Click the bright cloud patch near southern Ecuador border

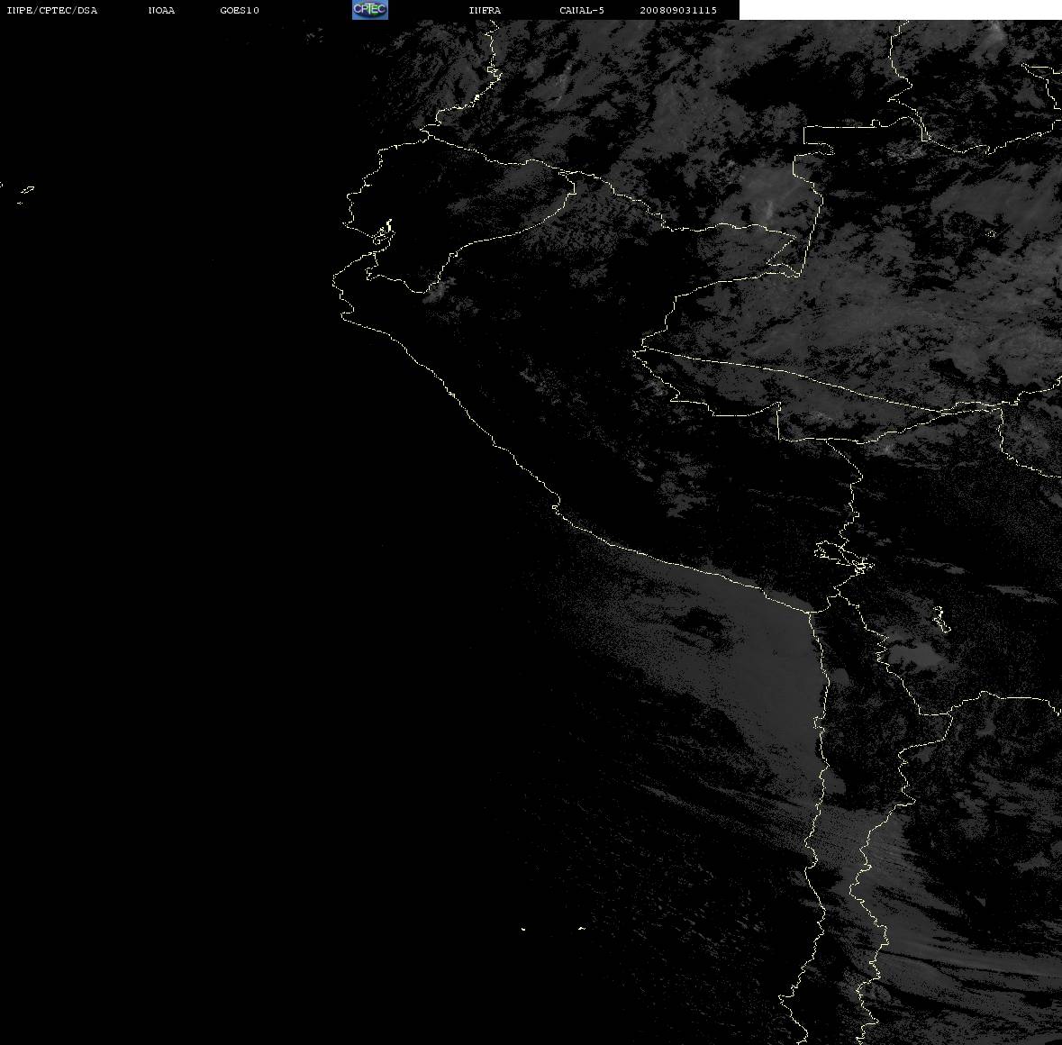click(x=435, y=290)
